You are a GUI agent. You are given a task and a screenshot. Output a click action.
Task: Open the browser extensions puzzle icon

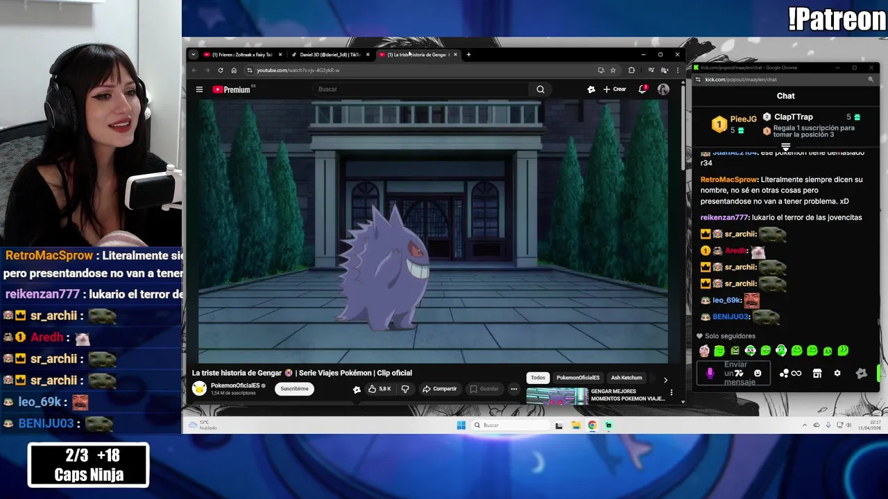pyautogui.click(x=631, y=70)
